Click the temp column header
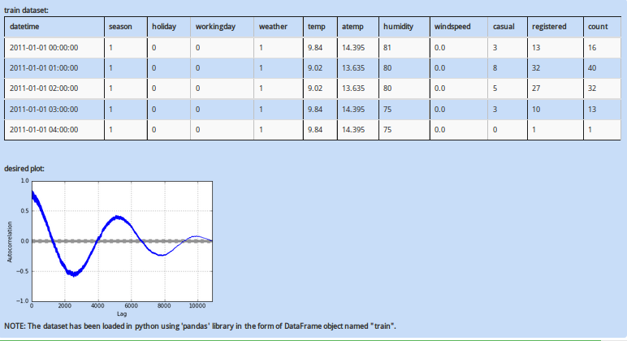Screen dimensions: 627x341 317,28
